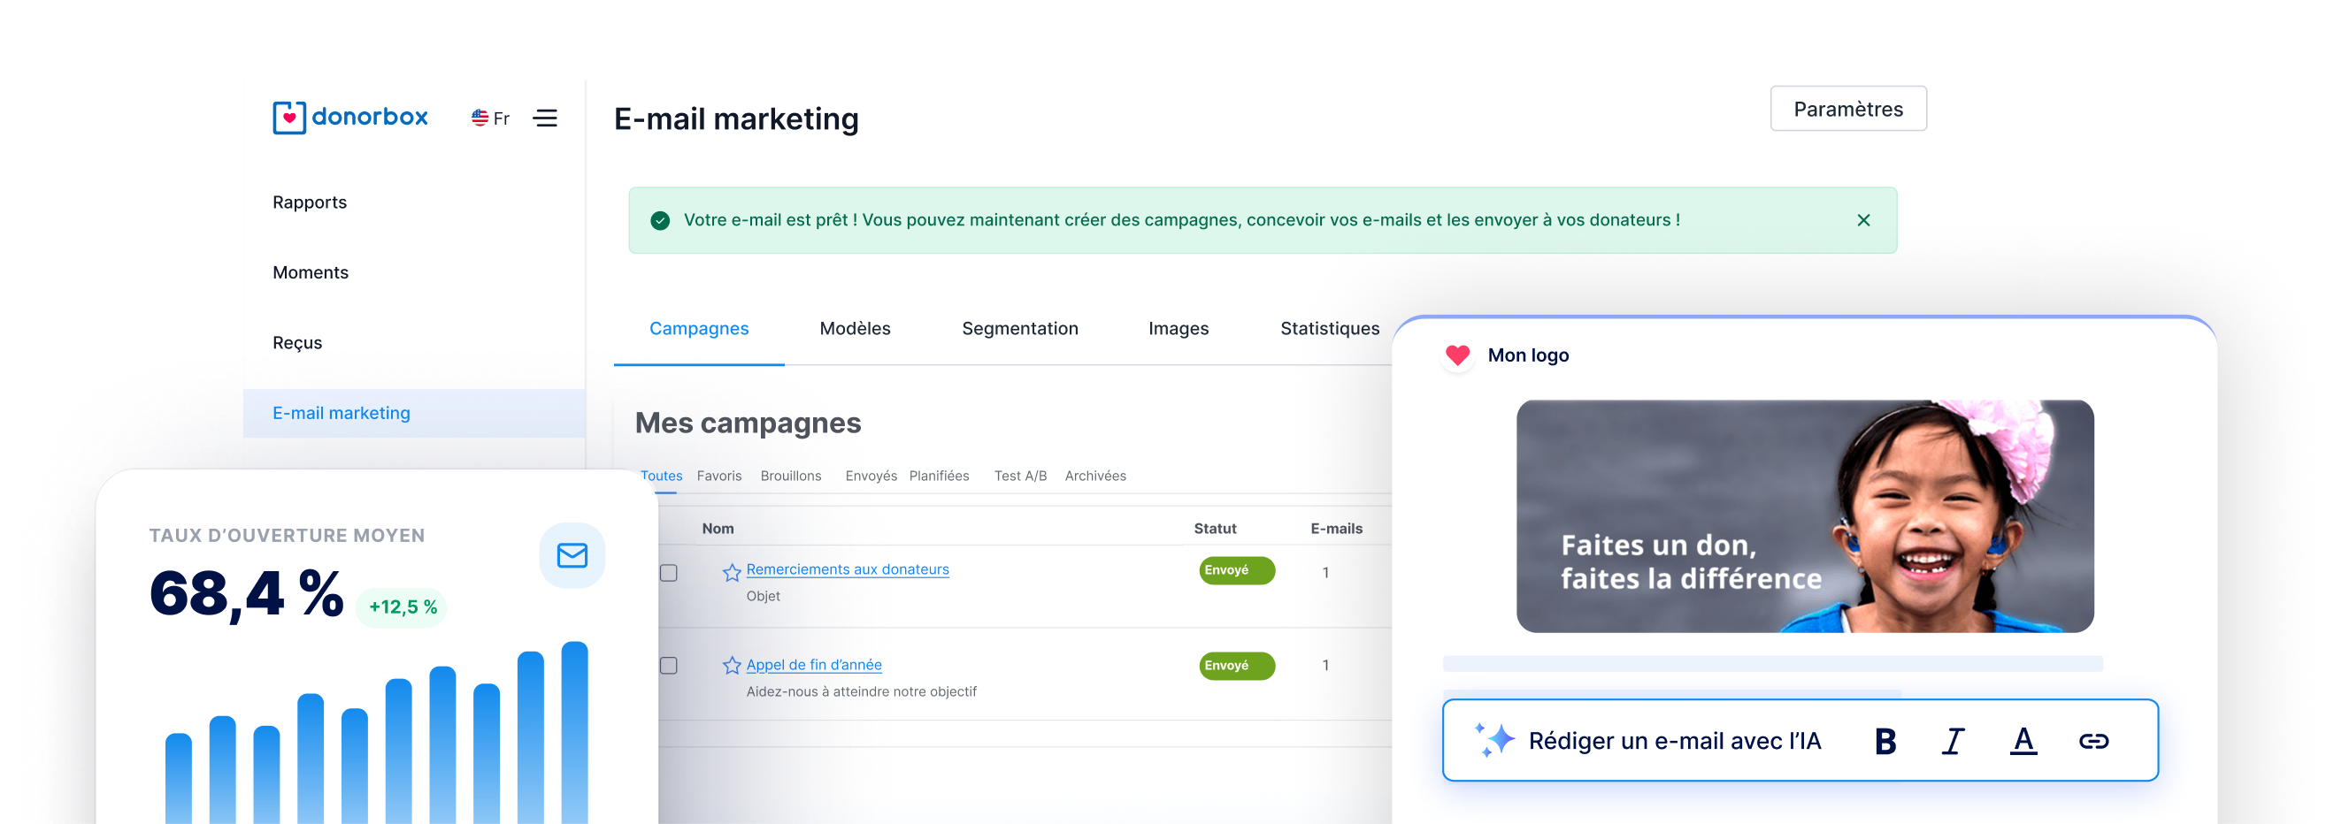The image size is (2334, 824).
Task: Filter campaigns by Brouillons
Action: (x=790, y=477)
